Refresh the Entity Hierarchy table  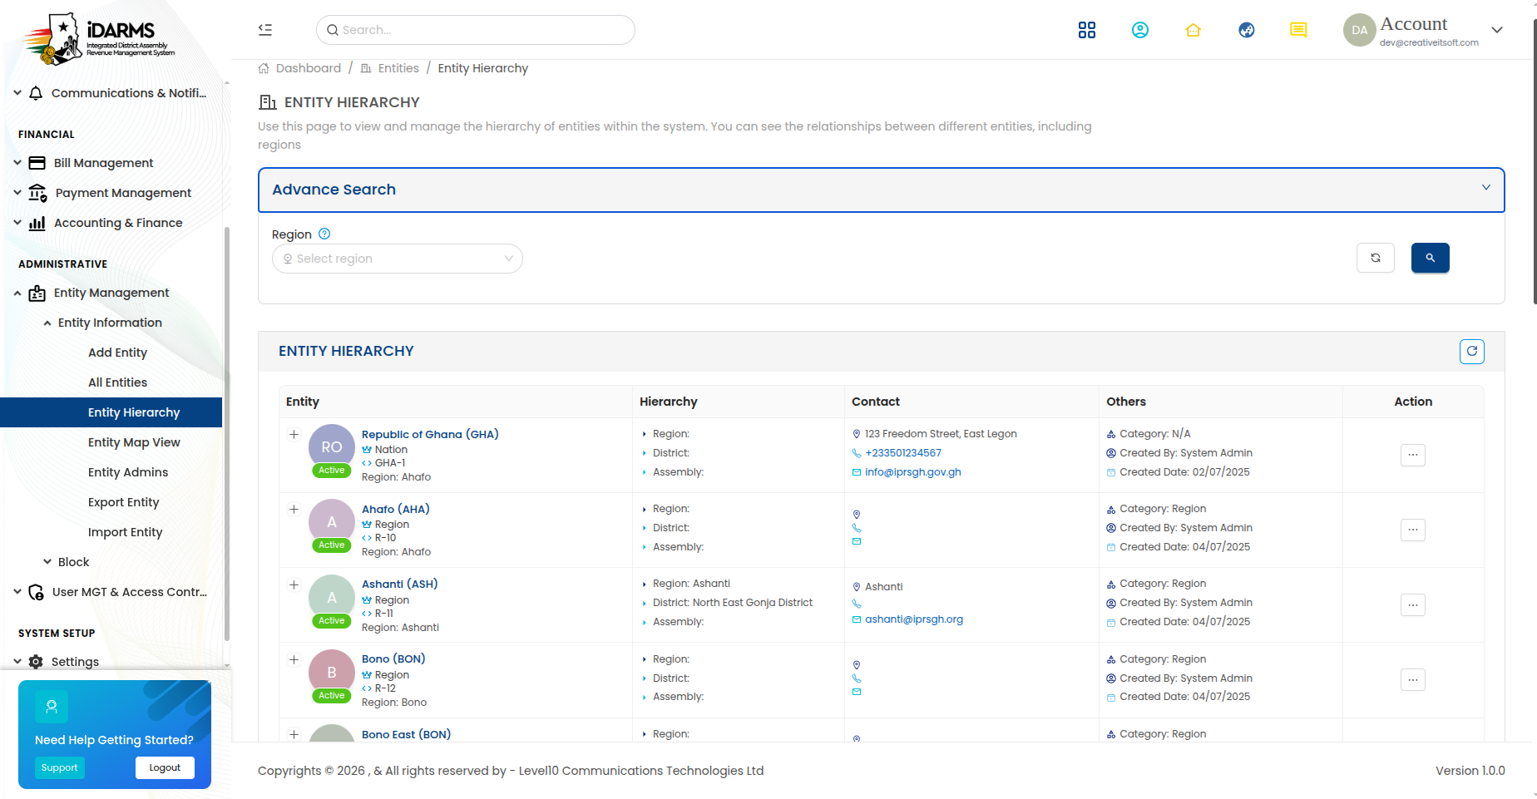click(1472, 351)
